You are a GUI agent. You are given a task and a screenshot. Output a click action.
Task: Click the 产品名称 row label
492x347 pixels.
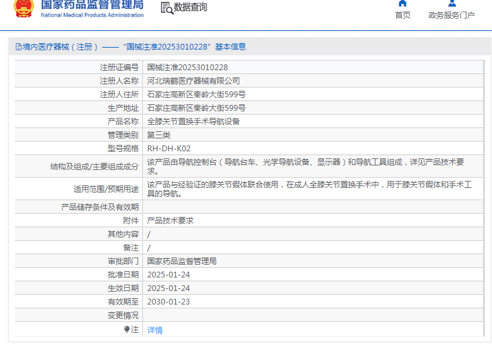(x=123, y=122)
